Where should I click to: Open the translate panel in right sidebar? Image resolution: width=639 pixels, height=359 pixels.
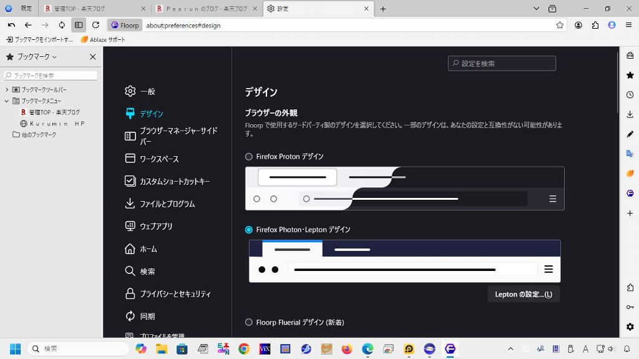(x=630, y=154)
